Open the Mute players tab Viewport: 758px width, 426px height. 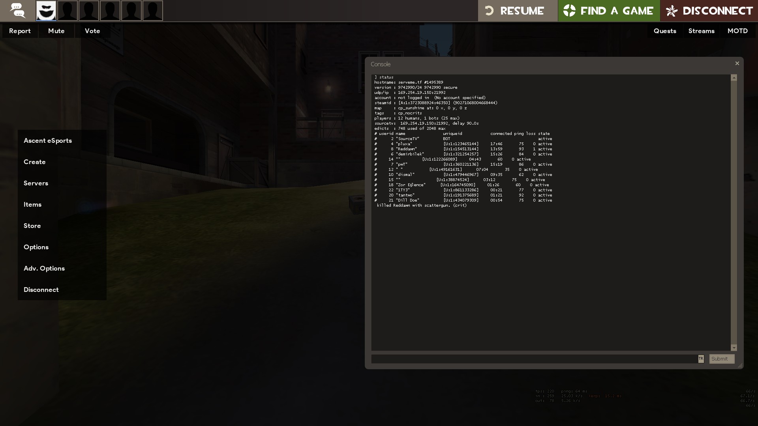[x=56, y=31]
